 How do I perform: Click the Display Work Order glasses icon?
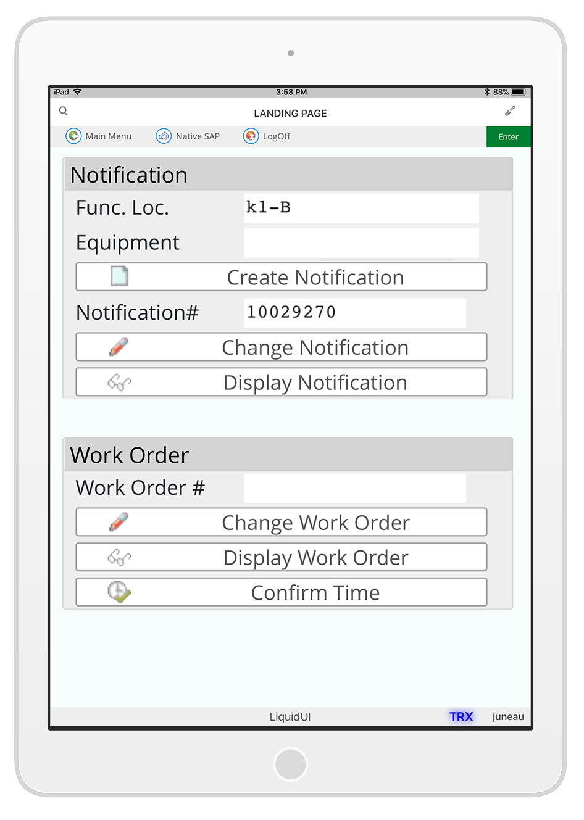[x=119, y=558]
